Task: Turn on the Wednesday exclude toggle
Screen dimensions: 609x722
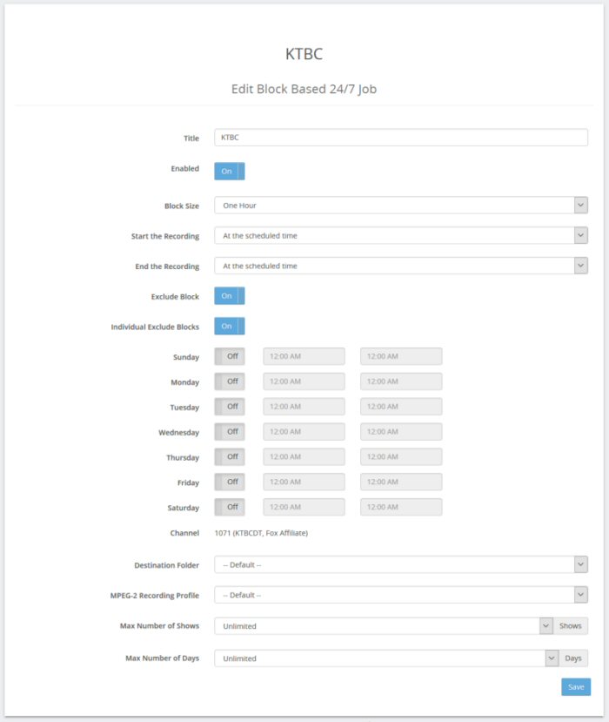Action: coord(230,431)
